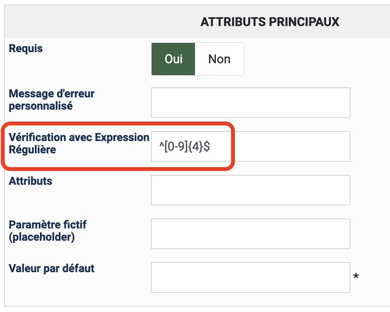This screenshot has width=390, height=312.
Task: Click the regex value ^[0-9]{4}$ text
Action: point(185,146)
